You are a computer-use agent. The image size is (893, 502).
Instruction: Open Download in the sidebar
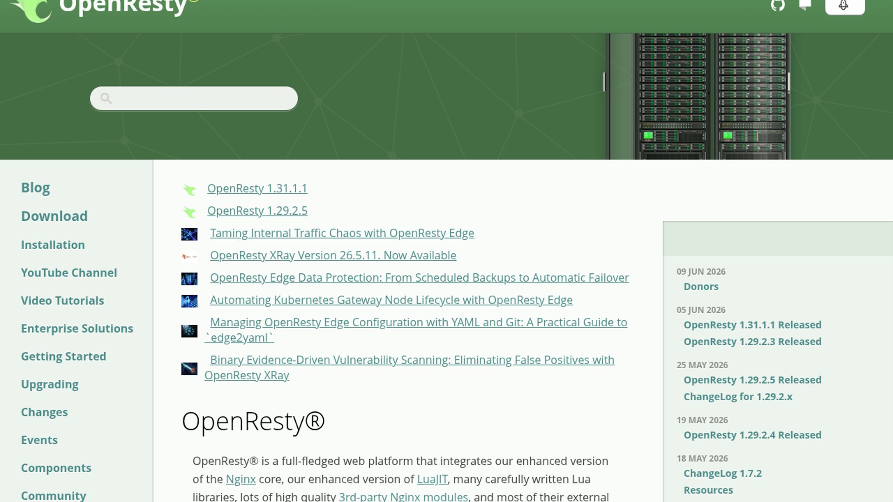click(54, 216)
